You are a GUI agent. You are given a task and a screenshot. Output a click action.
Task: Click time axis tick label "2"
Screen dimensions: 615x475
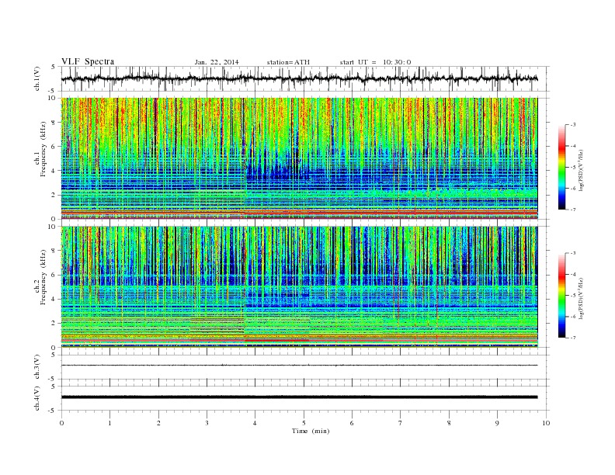pyautogui.click(x=158, y=423)
